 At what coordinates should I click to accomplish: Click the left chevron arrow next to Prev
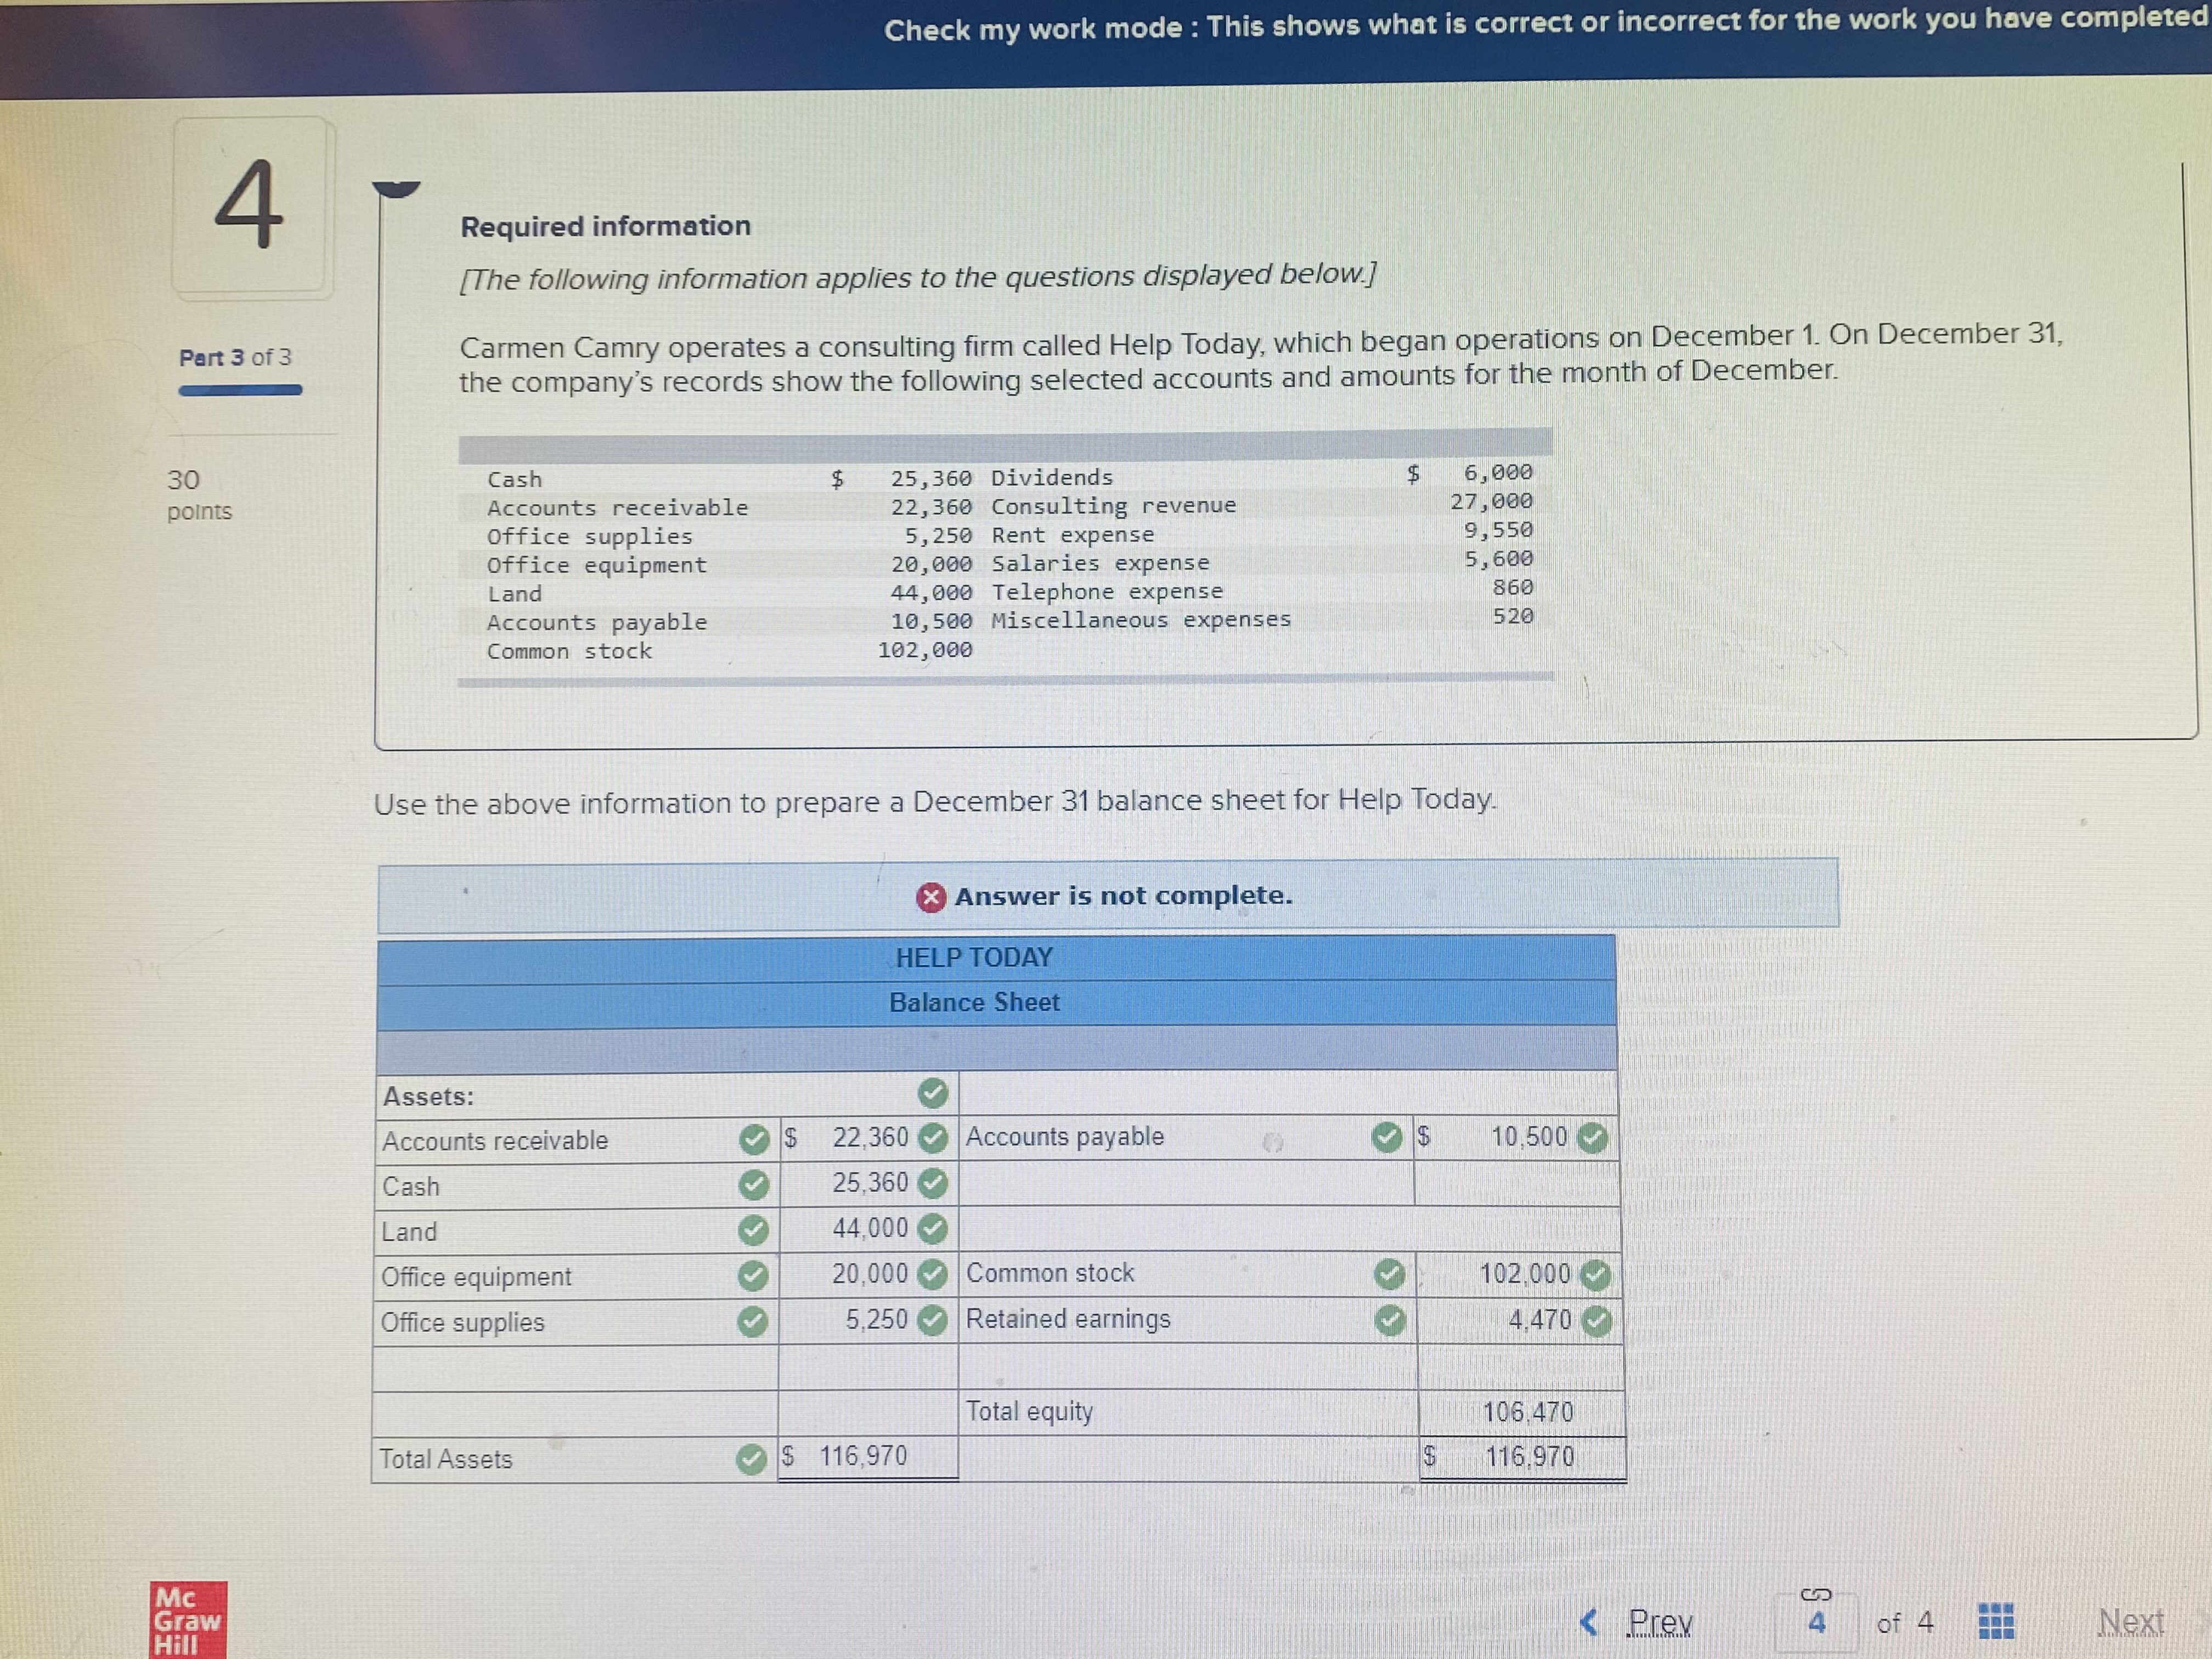point(1589,1621)
